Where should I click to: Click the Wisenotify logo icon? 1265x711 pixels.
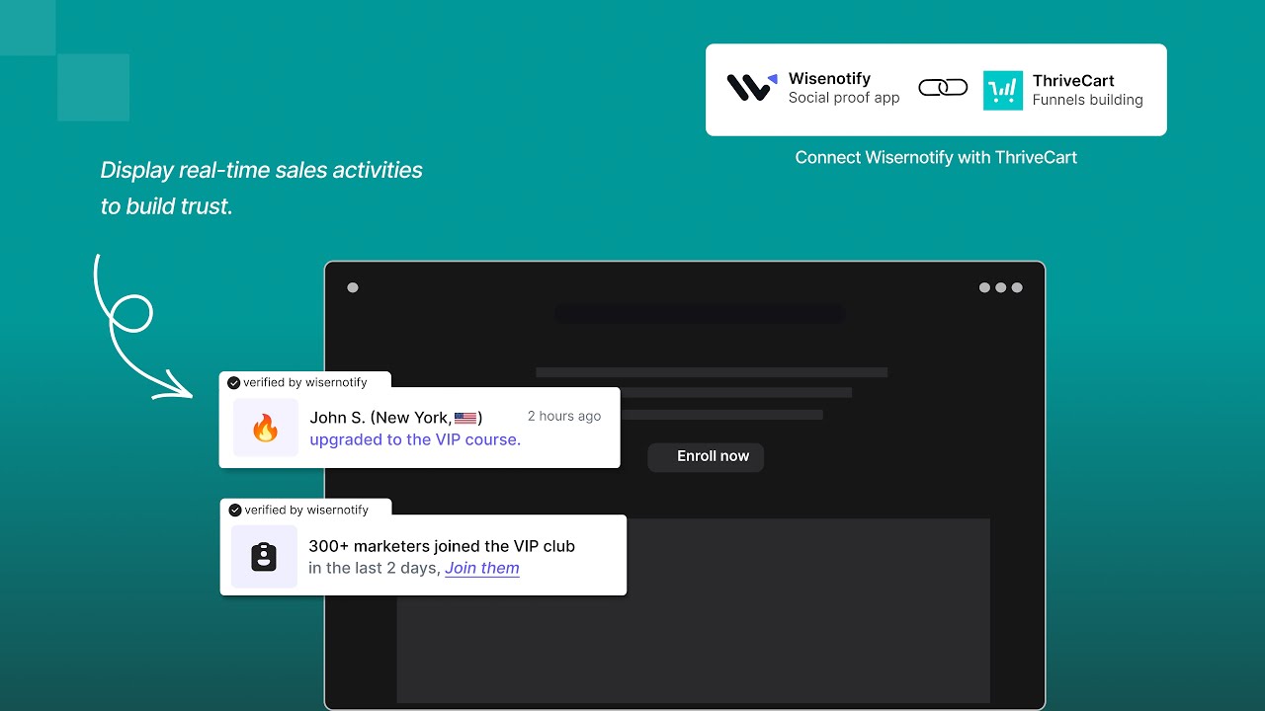click(751, 87)
